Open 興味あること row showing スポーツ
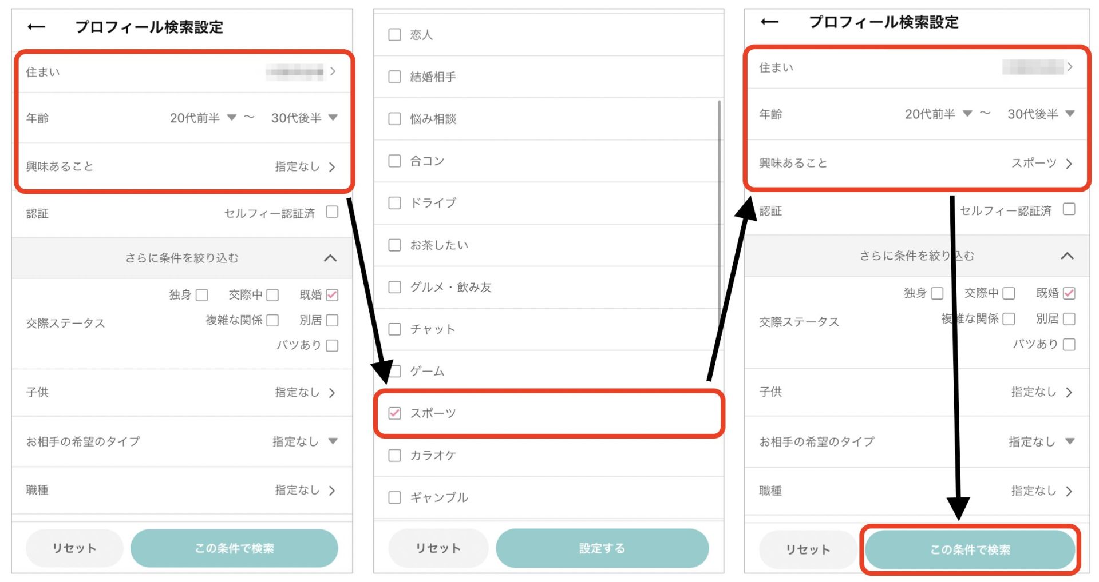 pyautogui.click(x=916, y=164)
